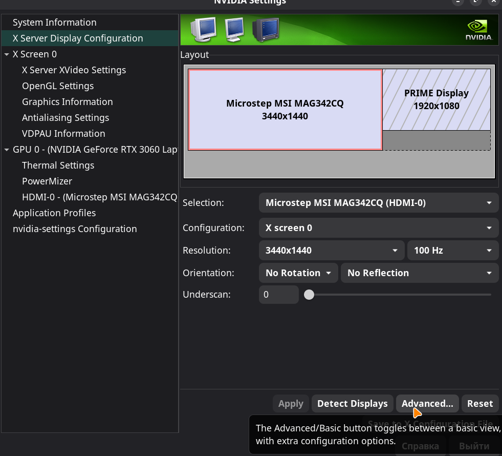Open Application Profiles

[x=54, y=213]
